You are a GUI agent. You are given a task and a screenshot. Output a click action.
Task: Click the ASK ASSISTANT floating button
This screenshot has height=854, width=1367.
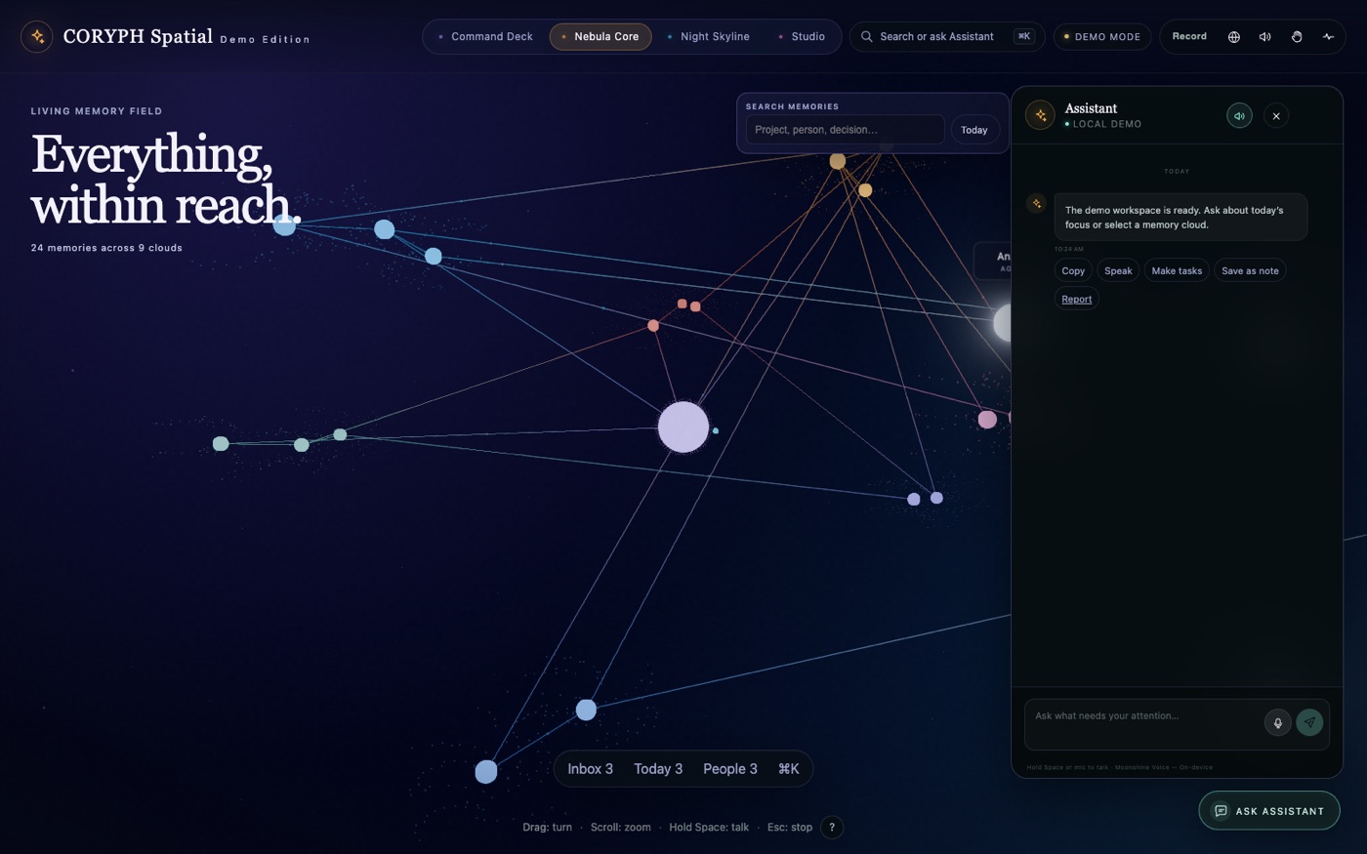point(1269,811)
